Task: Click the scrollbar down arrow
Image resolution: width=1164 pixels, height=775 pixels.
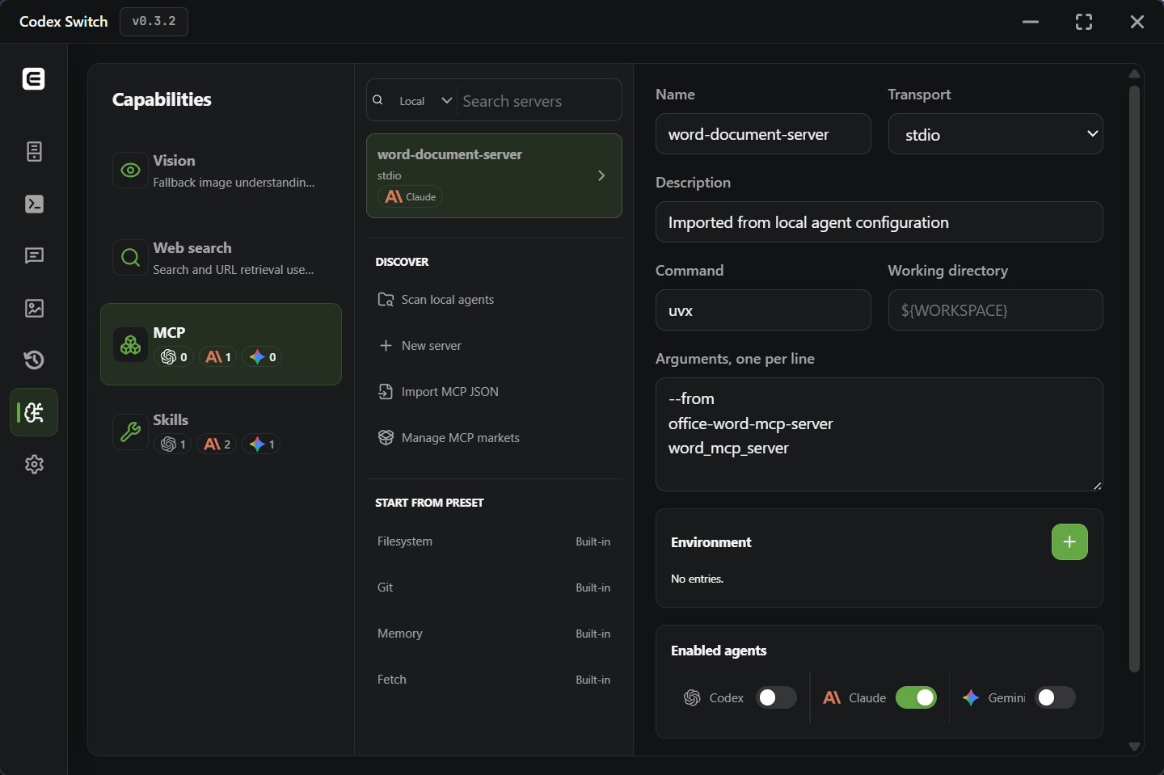Action: 1134,747
